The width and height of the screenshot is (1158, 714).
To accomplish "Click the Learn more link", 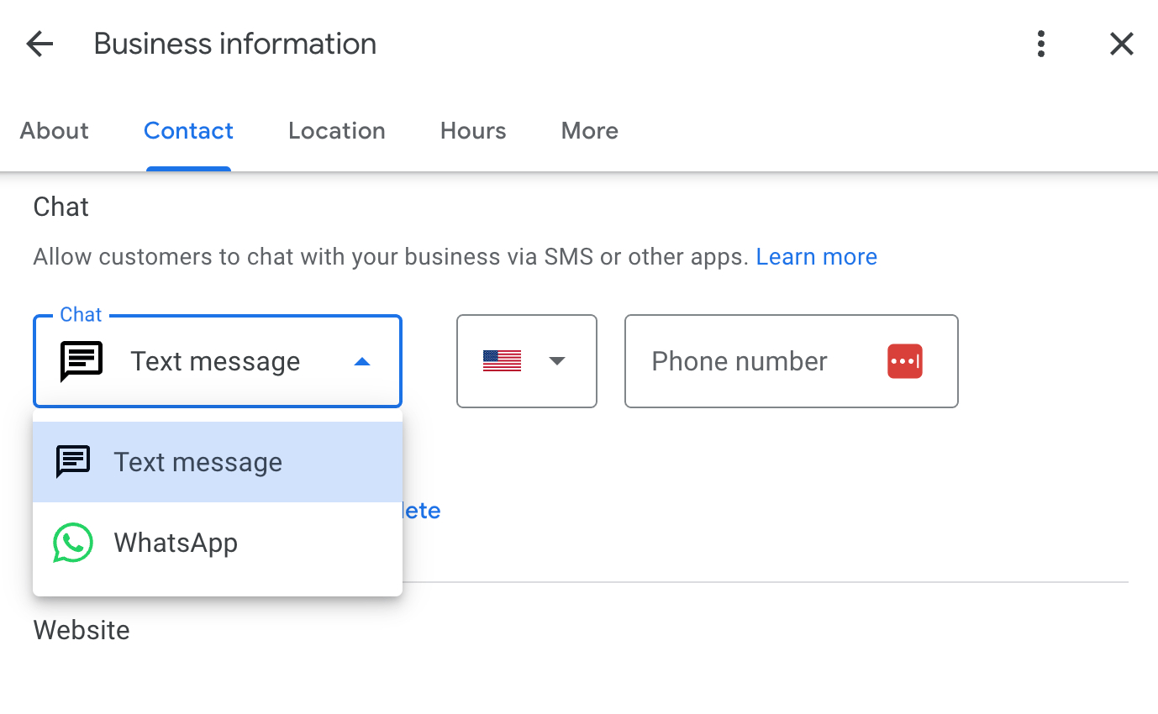I will 816,256.
